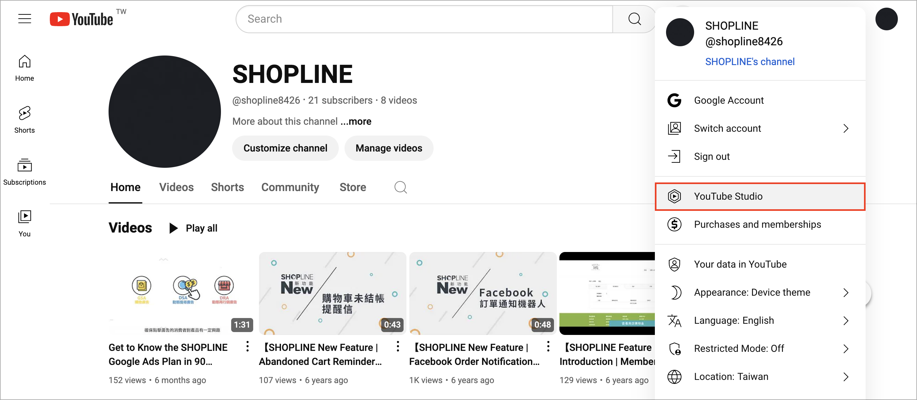
Task: Open Subscriptions in the sidebar
Action: tap(25, 172)
